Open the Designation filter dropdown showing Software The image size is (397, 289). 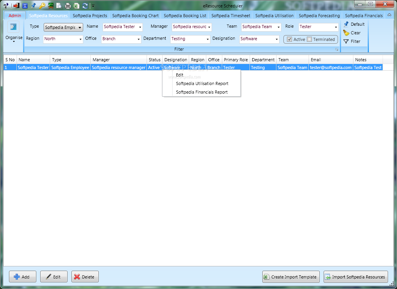[x=259, y=39]
